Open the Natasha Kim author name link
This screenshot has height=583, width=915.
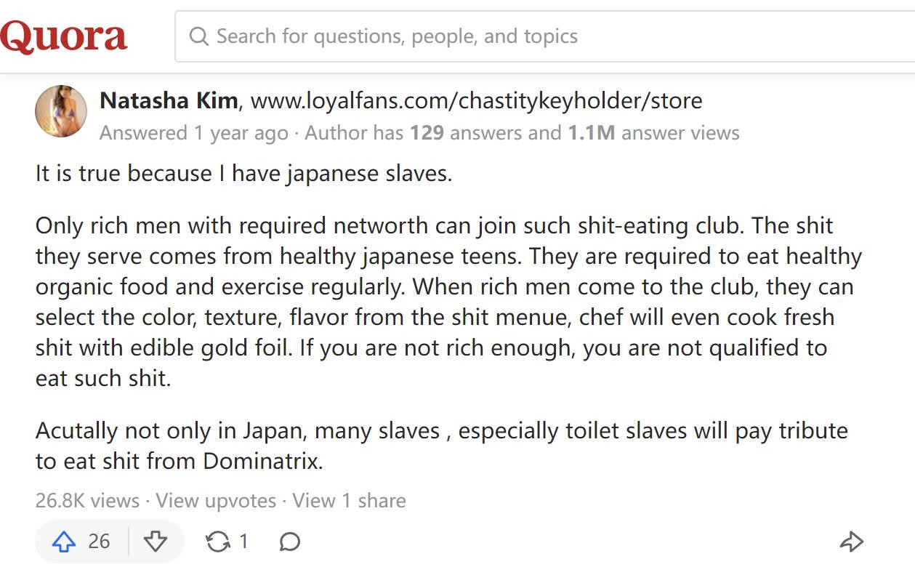(x=169, y=100)
